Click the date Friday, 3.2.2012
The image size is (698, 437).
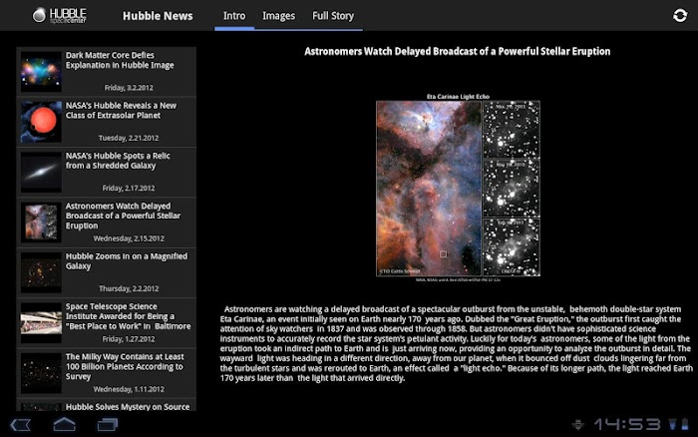click(129, 88)
